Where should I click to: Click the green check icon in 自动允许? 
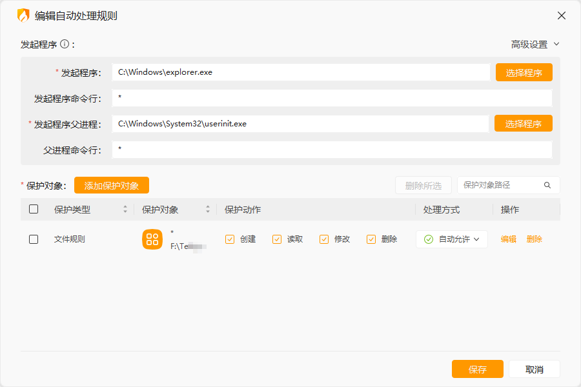coord(429,239)
